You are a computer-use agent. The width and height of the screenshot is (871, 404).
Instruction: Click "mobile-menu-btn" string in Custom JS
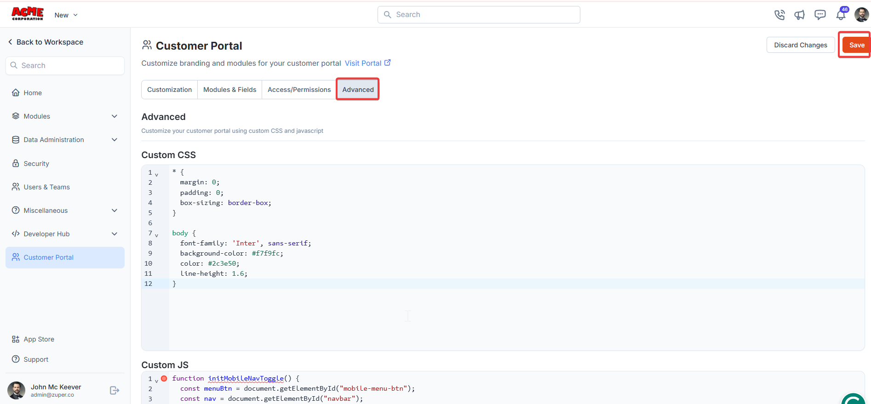pyautogui.click(x=373, y=388)
